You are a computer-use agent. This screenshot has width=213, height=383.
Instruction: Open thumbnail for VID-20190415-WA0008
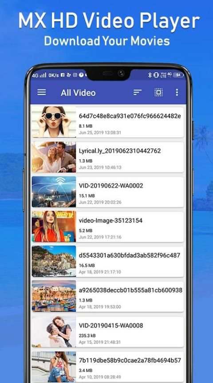pos(54,332)
